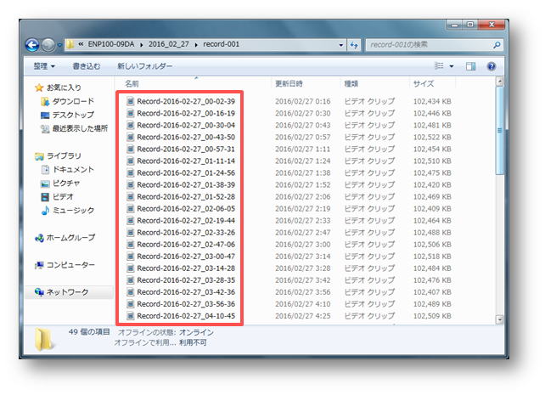Sort by the 更新日時 column header
The width and height of the screenshot is (545, 395).
coord(289,84)
